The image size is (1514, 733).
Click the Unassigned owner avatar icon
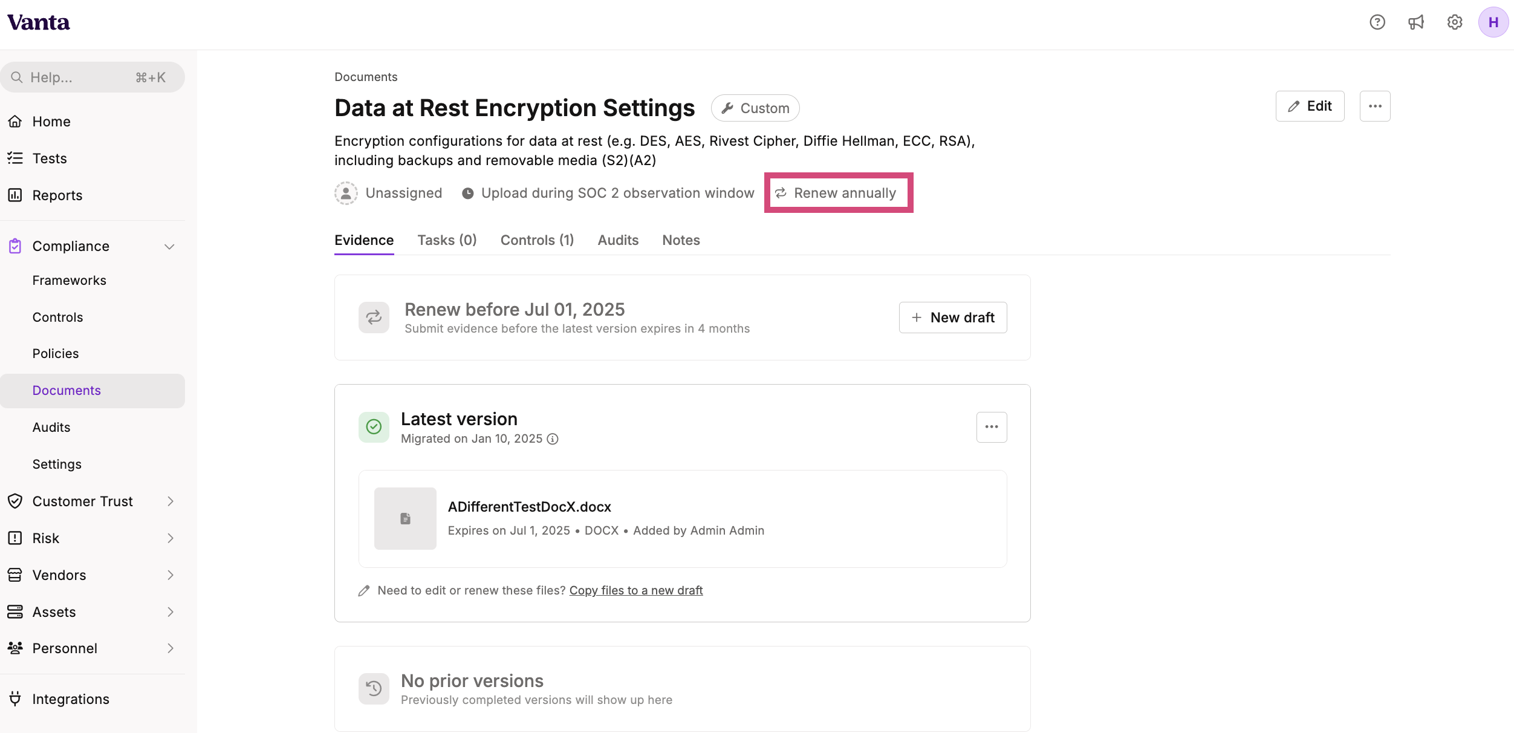tap(346, 194)
